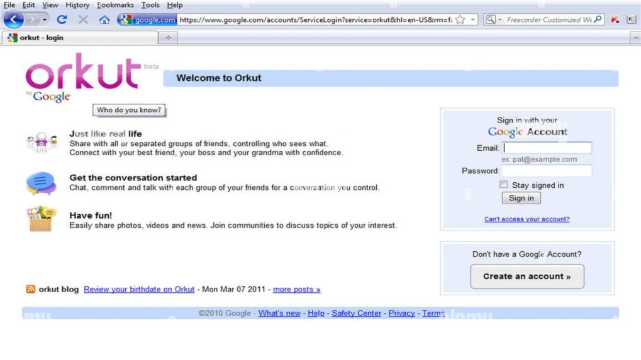Image resolution: width=641 pixels, height=360 pixels.
Task: Click the Google Account logo in sign-in box
Action: pos(527,131)
